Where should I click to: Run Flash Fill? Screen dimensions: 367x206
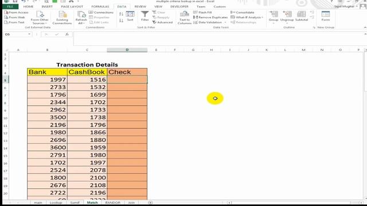(x=202, y=13)
